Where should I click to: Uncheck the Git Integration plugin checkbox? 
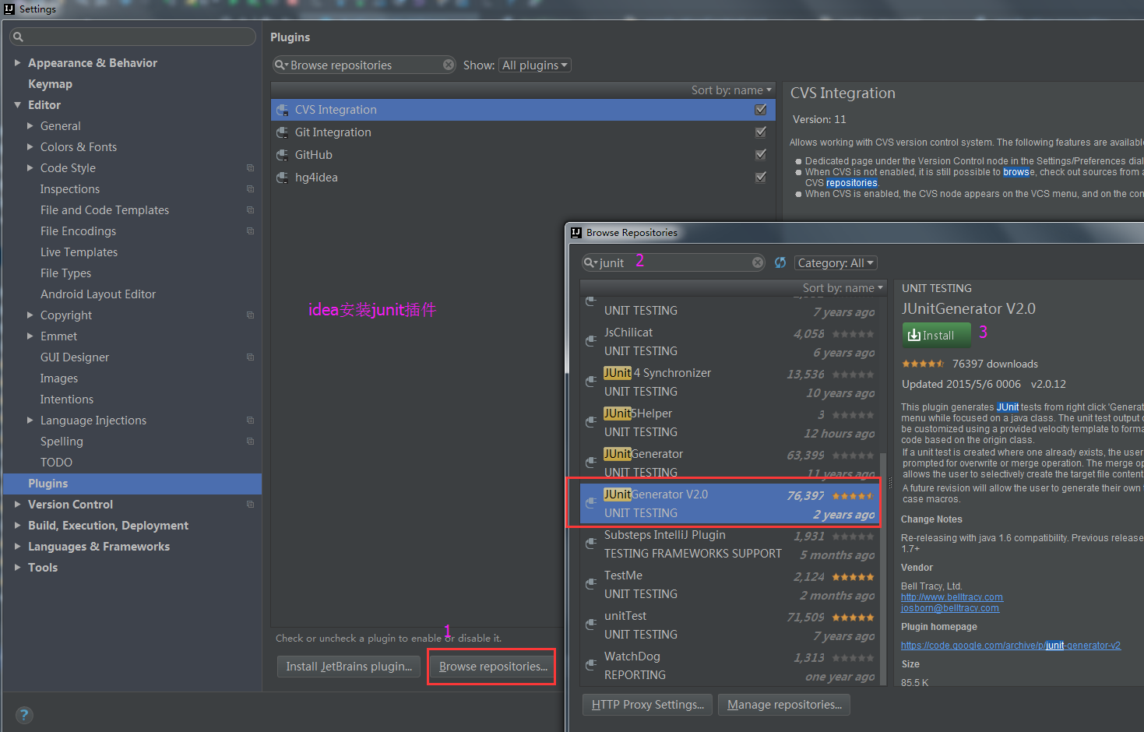coord(761,132)
